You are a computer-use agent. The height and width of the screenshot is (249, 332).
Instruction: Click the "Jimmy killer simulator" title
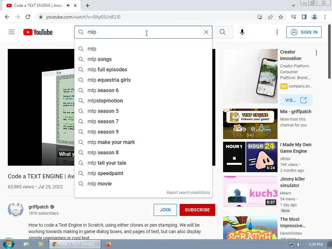point(292,182)
